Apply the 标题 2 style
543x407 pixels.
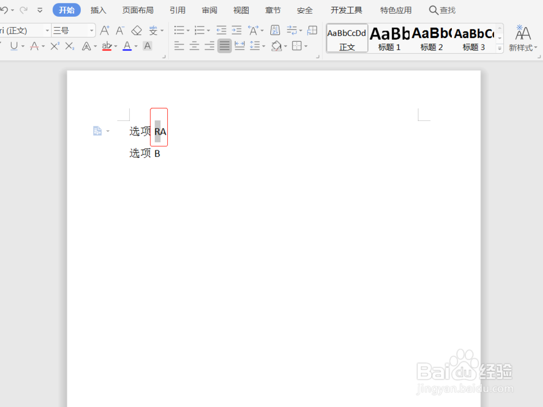point(432,39)
